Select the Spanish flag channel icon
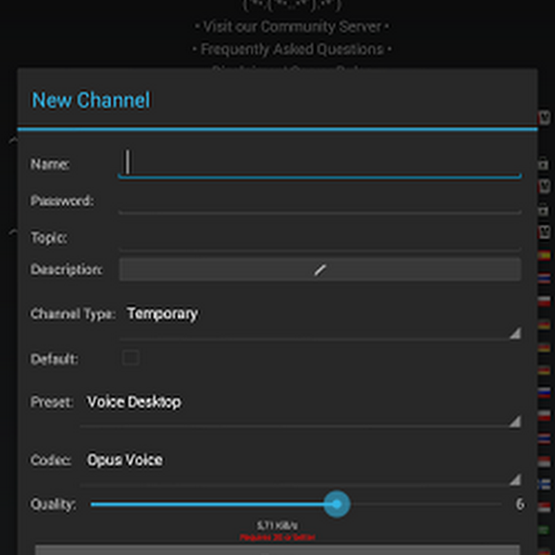Image resolution: width=555 pixels, height=555 pixels. 545,256
